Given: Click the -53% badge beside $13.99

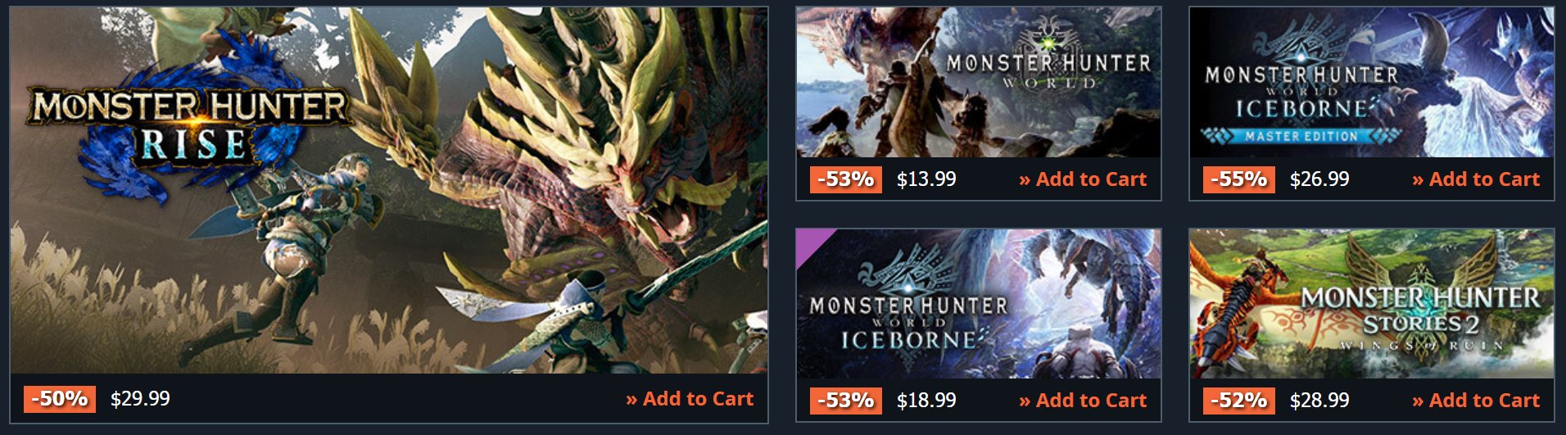Looking at the screenshot, I should click(846, 179).
